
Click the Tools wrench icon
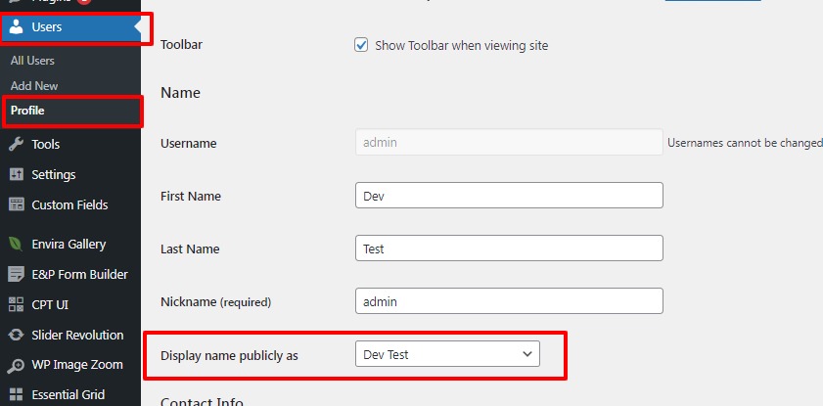(16, 144)
